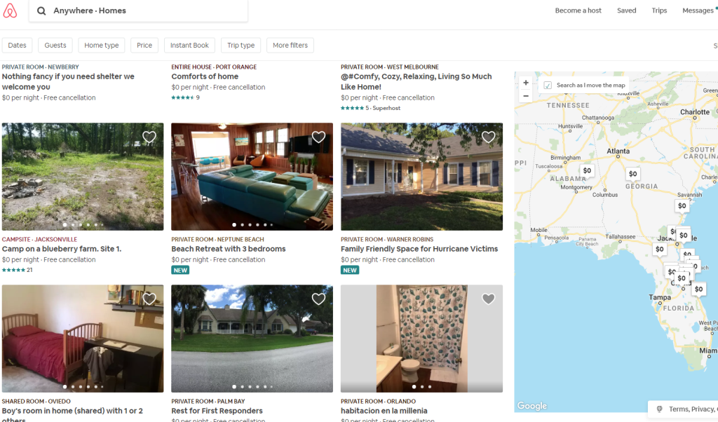Save the blueberry farm campsite with heart
The height and width of the screenshot is (422, 718).
pyautogui.click(x=149, y=137)
